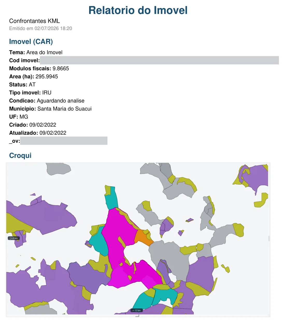285x323 pixels.
Task: Click the Imovel (CAR) section heading
Action: point(31,42)
